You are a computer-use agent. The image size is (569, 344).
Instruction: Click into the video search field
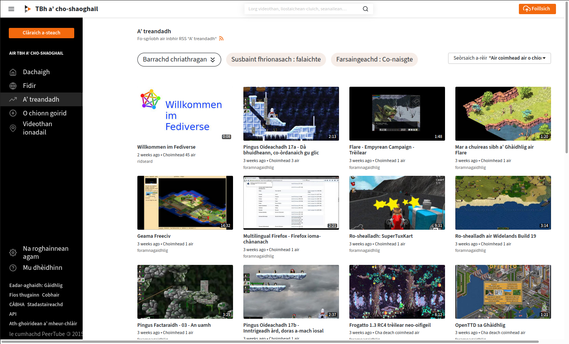pyautogui.click(x=302, y=9)
